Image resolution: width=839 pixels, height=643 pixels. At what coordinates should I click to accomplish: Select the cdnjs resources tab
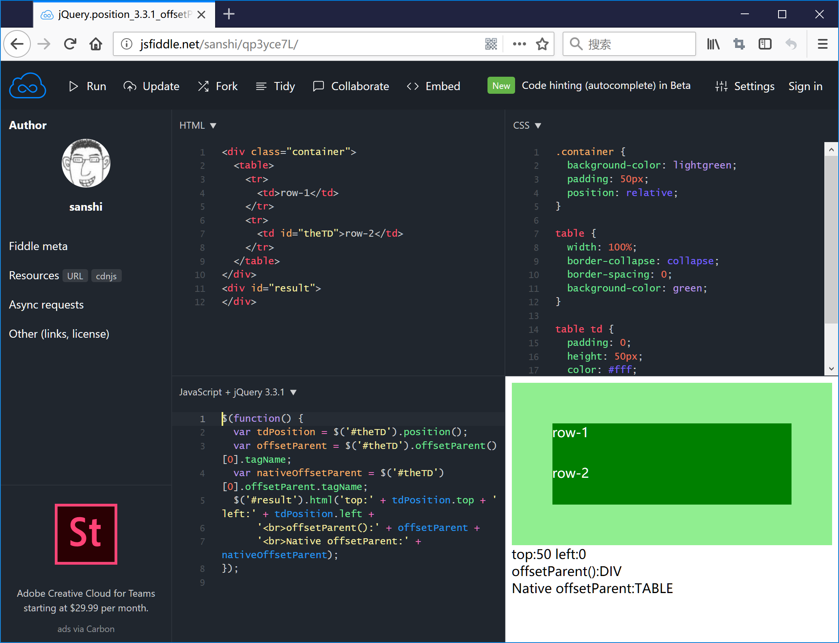106,276
